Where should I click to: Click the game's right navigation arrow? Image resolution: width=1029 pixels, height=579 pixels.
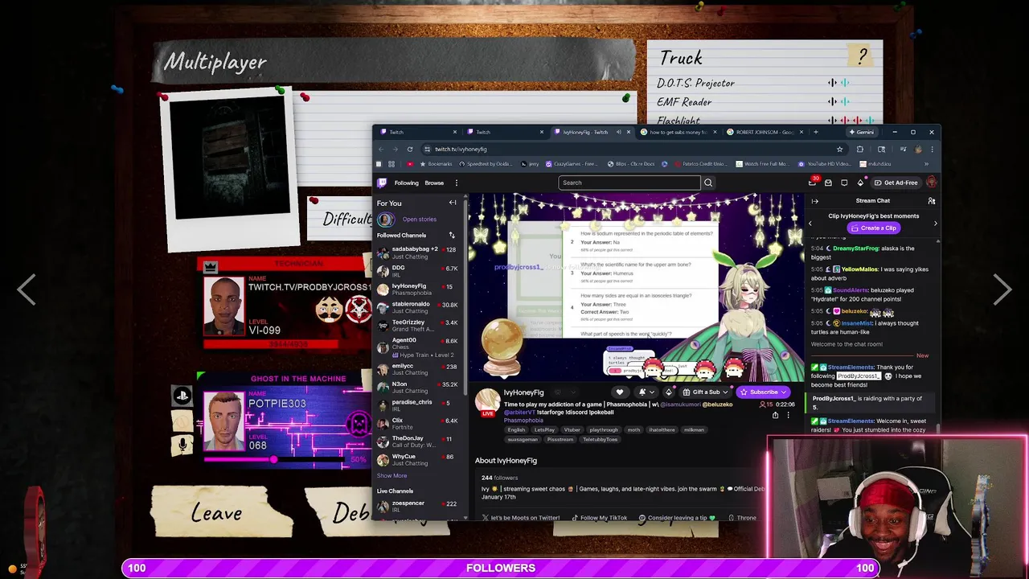pyautogui.click(x=1002, y=289)
